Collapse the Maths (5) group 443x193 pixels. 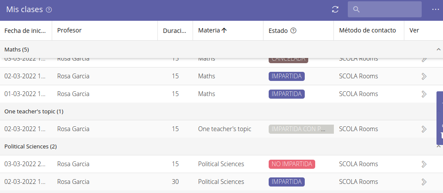tap(438, 50)
